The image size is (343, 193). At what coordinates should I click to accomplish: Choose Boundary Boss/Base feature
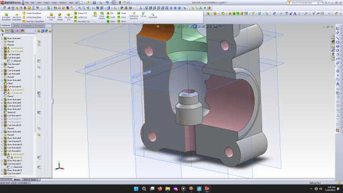click(33, 21)
